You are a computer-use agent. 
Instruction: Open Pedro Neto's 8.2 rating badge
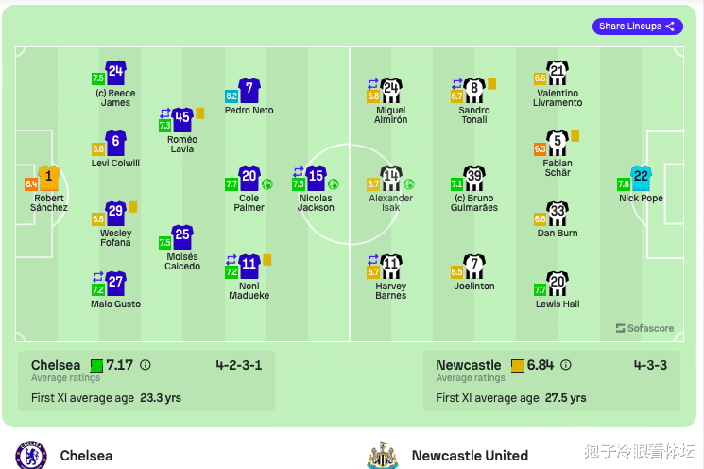[x=232, y=96]
